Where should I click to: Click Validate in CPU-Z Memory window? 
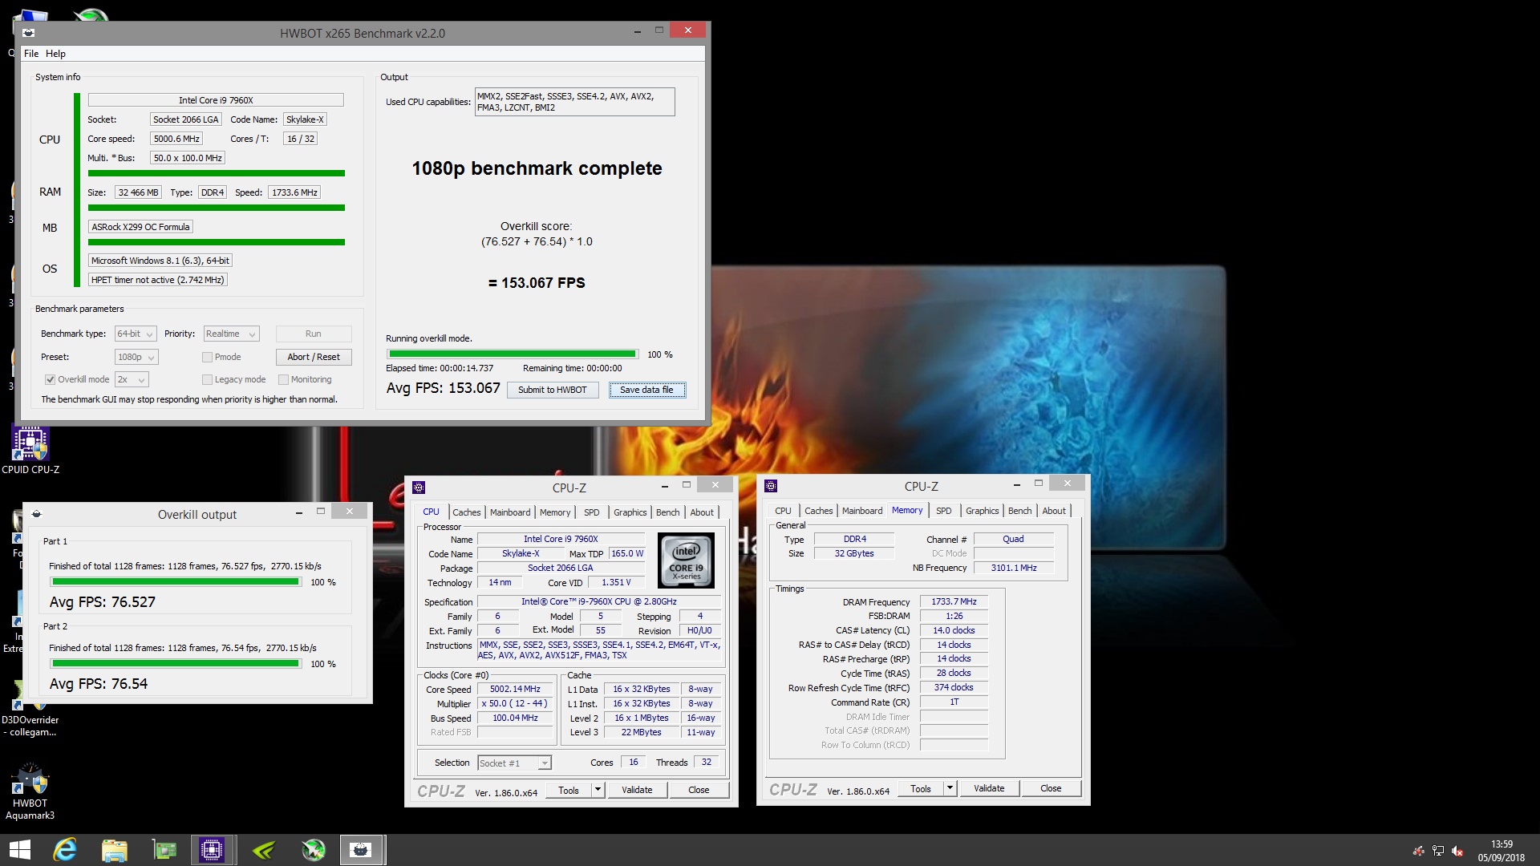989,788
